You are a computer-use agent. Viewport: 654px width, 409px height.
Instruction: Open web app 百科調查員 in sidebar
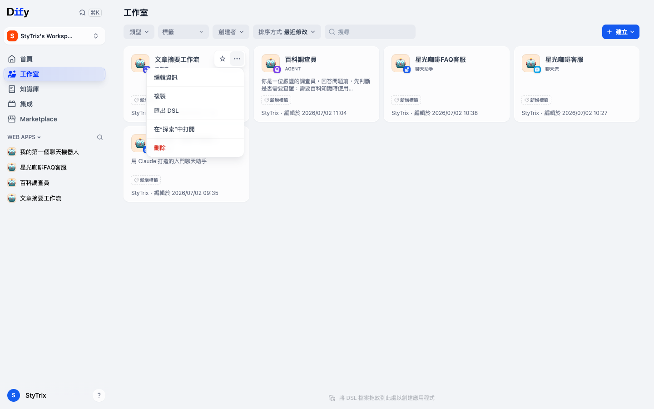pyautogui.click(x=54, y=183)
